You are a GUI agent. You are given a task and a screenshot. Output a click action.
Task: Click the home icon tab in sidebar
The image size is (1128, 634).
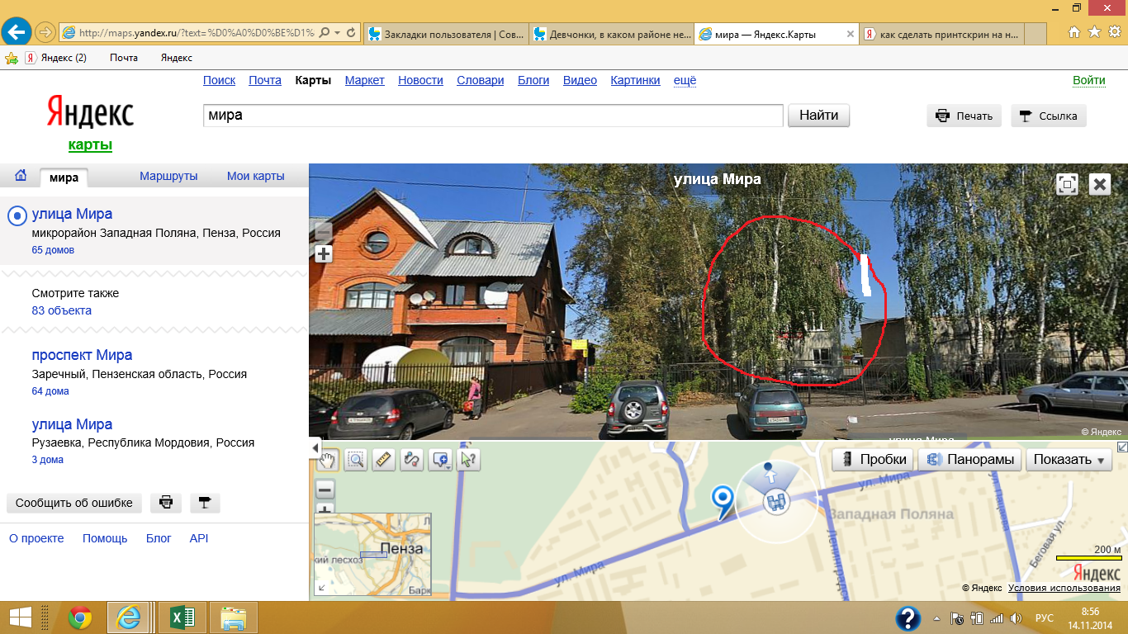[21, 176]
